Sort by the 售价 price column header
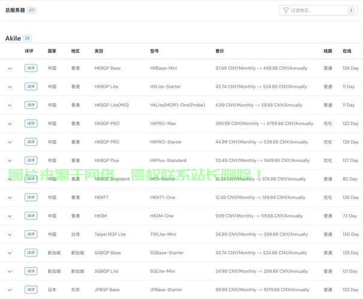This screenshot has width=363, height=299. tap(220, 51)
